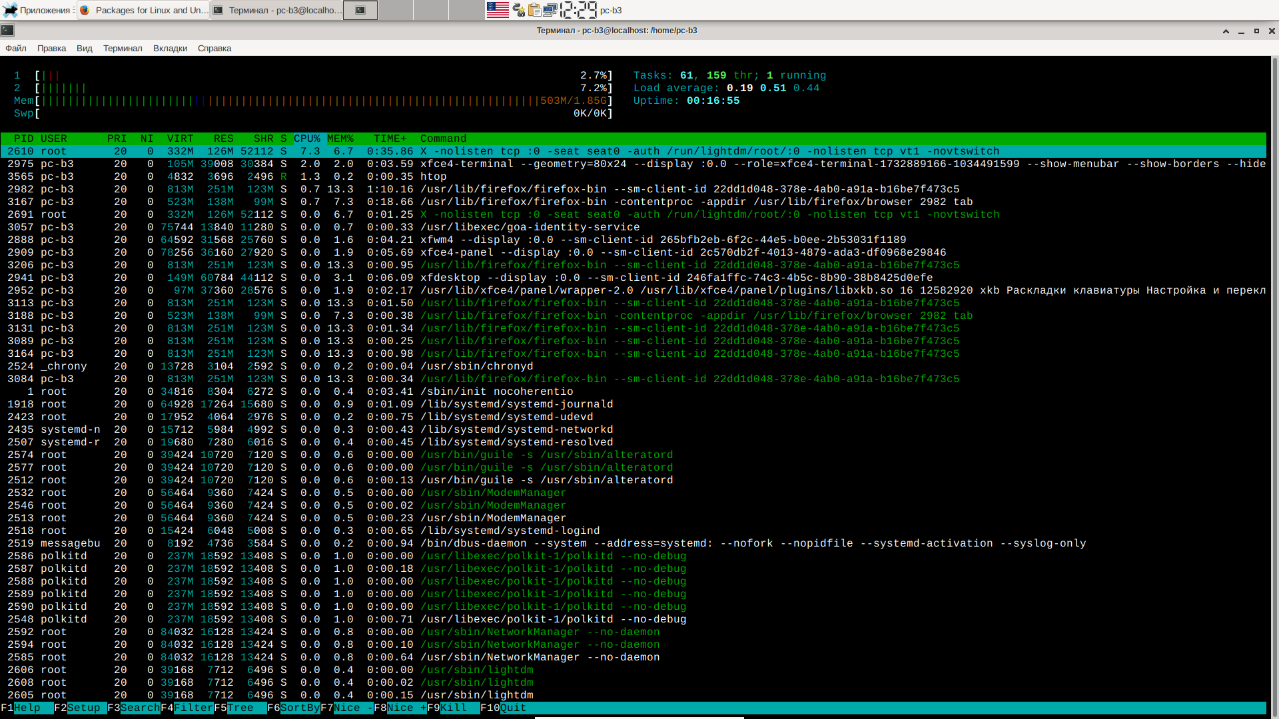
Task: Open the power manager tray icon
Action: tap(519, 10)
